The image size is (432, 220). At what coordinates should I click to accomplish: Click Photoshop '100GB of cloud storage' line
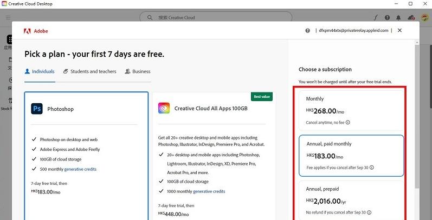61,159
